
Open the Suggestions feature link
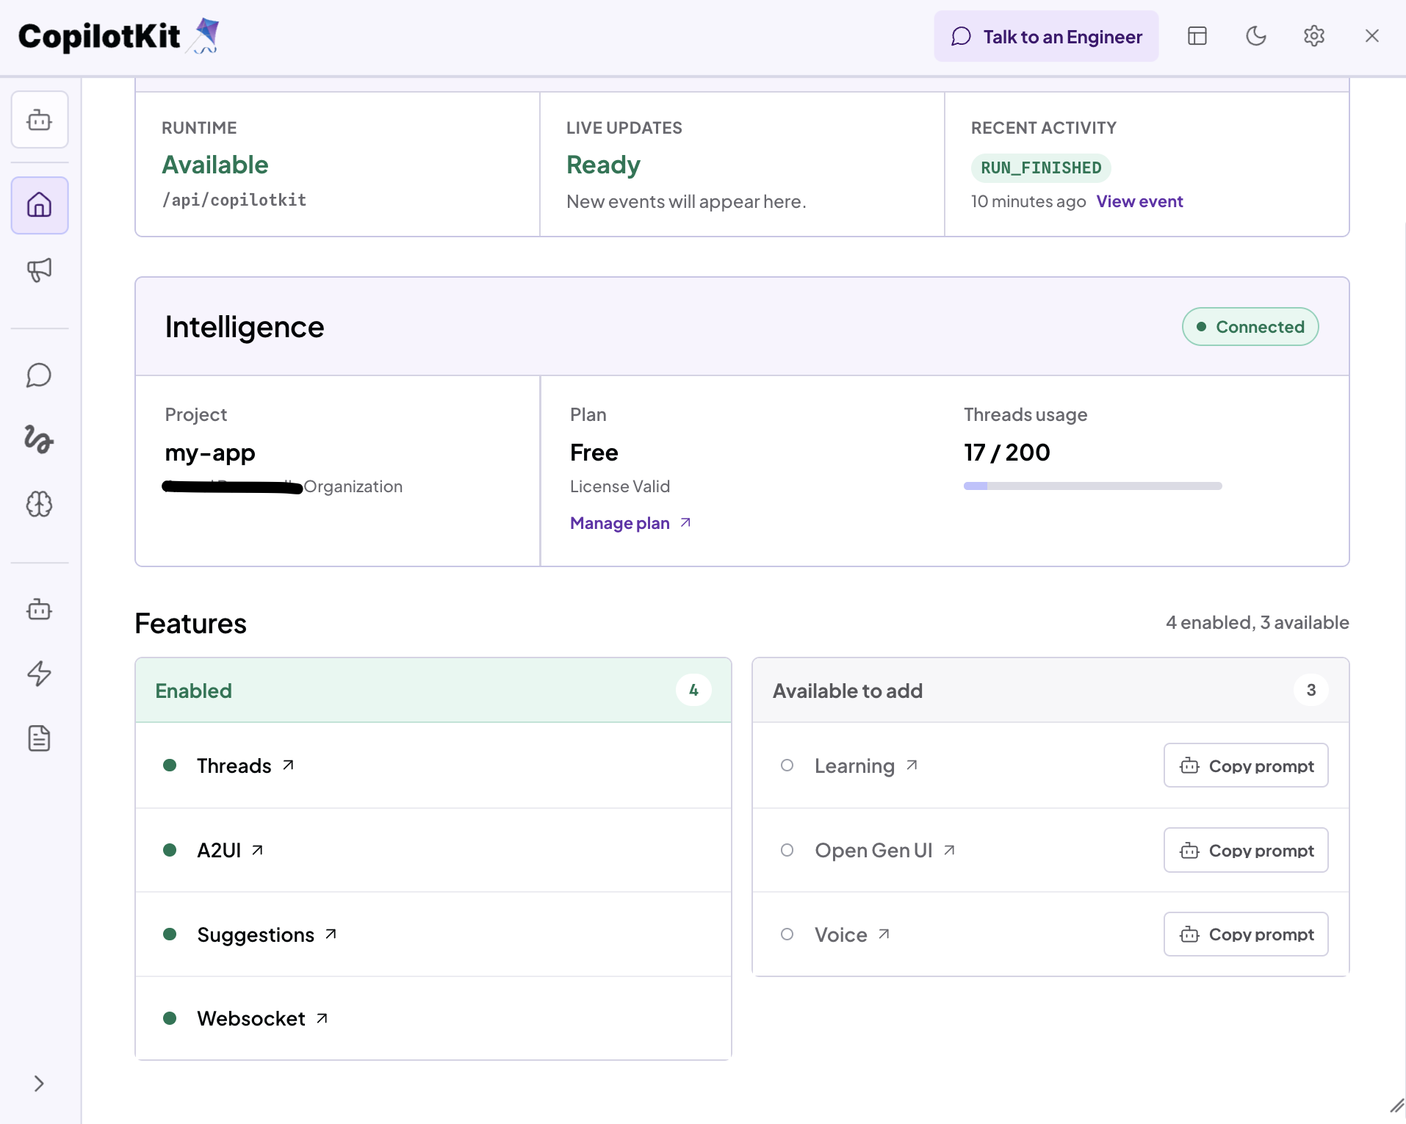(267, 934)
